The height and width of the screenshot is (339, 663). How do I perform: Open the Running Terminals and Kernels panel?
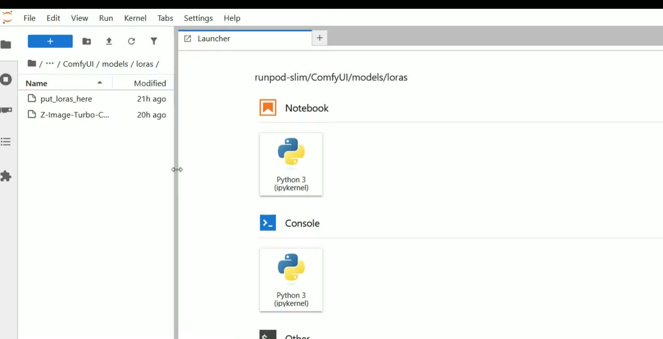tap(6, 79)
